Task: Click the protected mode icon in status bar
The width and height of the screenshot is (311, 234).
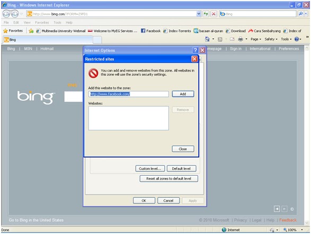Action: coord(272,230)
